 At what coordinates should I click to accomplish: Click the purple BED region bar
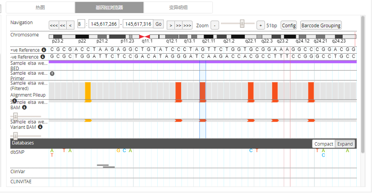tap(203, 62)
